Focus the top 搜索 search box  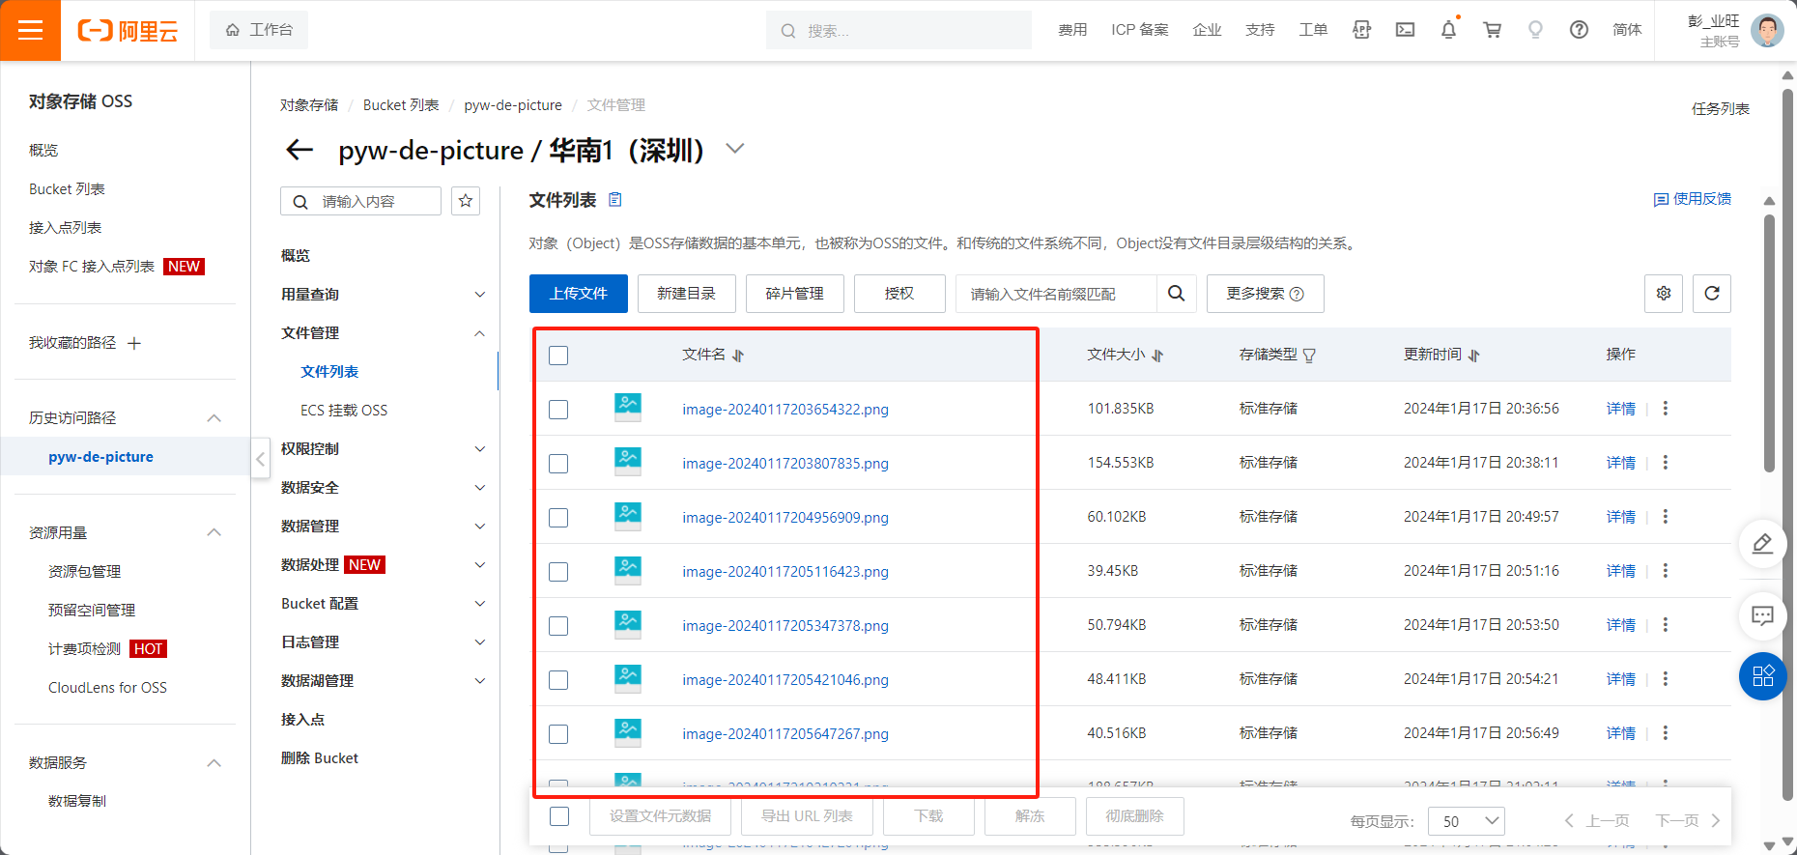898,30
